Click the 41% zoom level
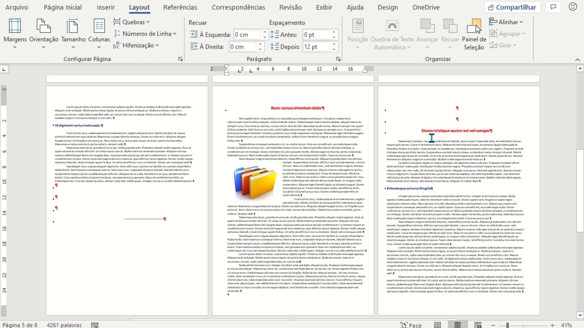584x328 pixels. tap(567, 325)
